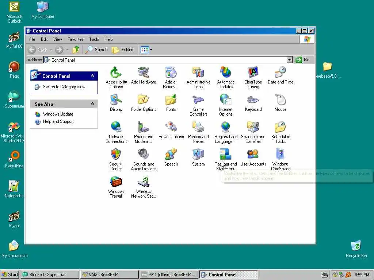
Task: Collapse the See Also sidebar section
Action: [92, 104]
